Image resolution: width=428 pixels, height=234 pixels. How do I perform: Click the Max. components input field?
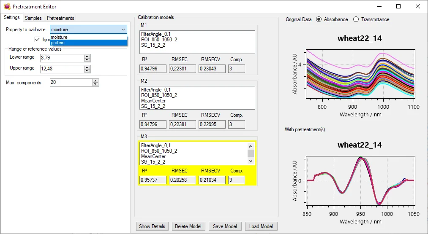[70, 83]
